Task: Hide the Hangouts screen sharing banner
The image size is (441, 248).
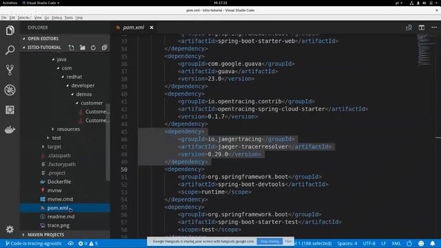Action: pyautogui.click(x=288, y=242)
